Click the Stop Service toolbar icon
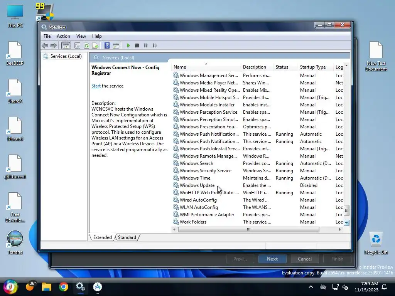 137,45
